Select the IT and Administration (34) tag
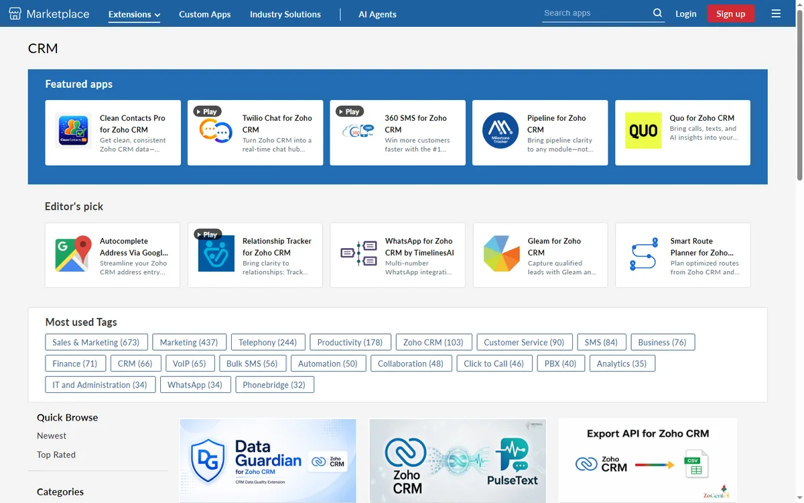804x503 pixels. click(100, 385)
